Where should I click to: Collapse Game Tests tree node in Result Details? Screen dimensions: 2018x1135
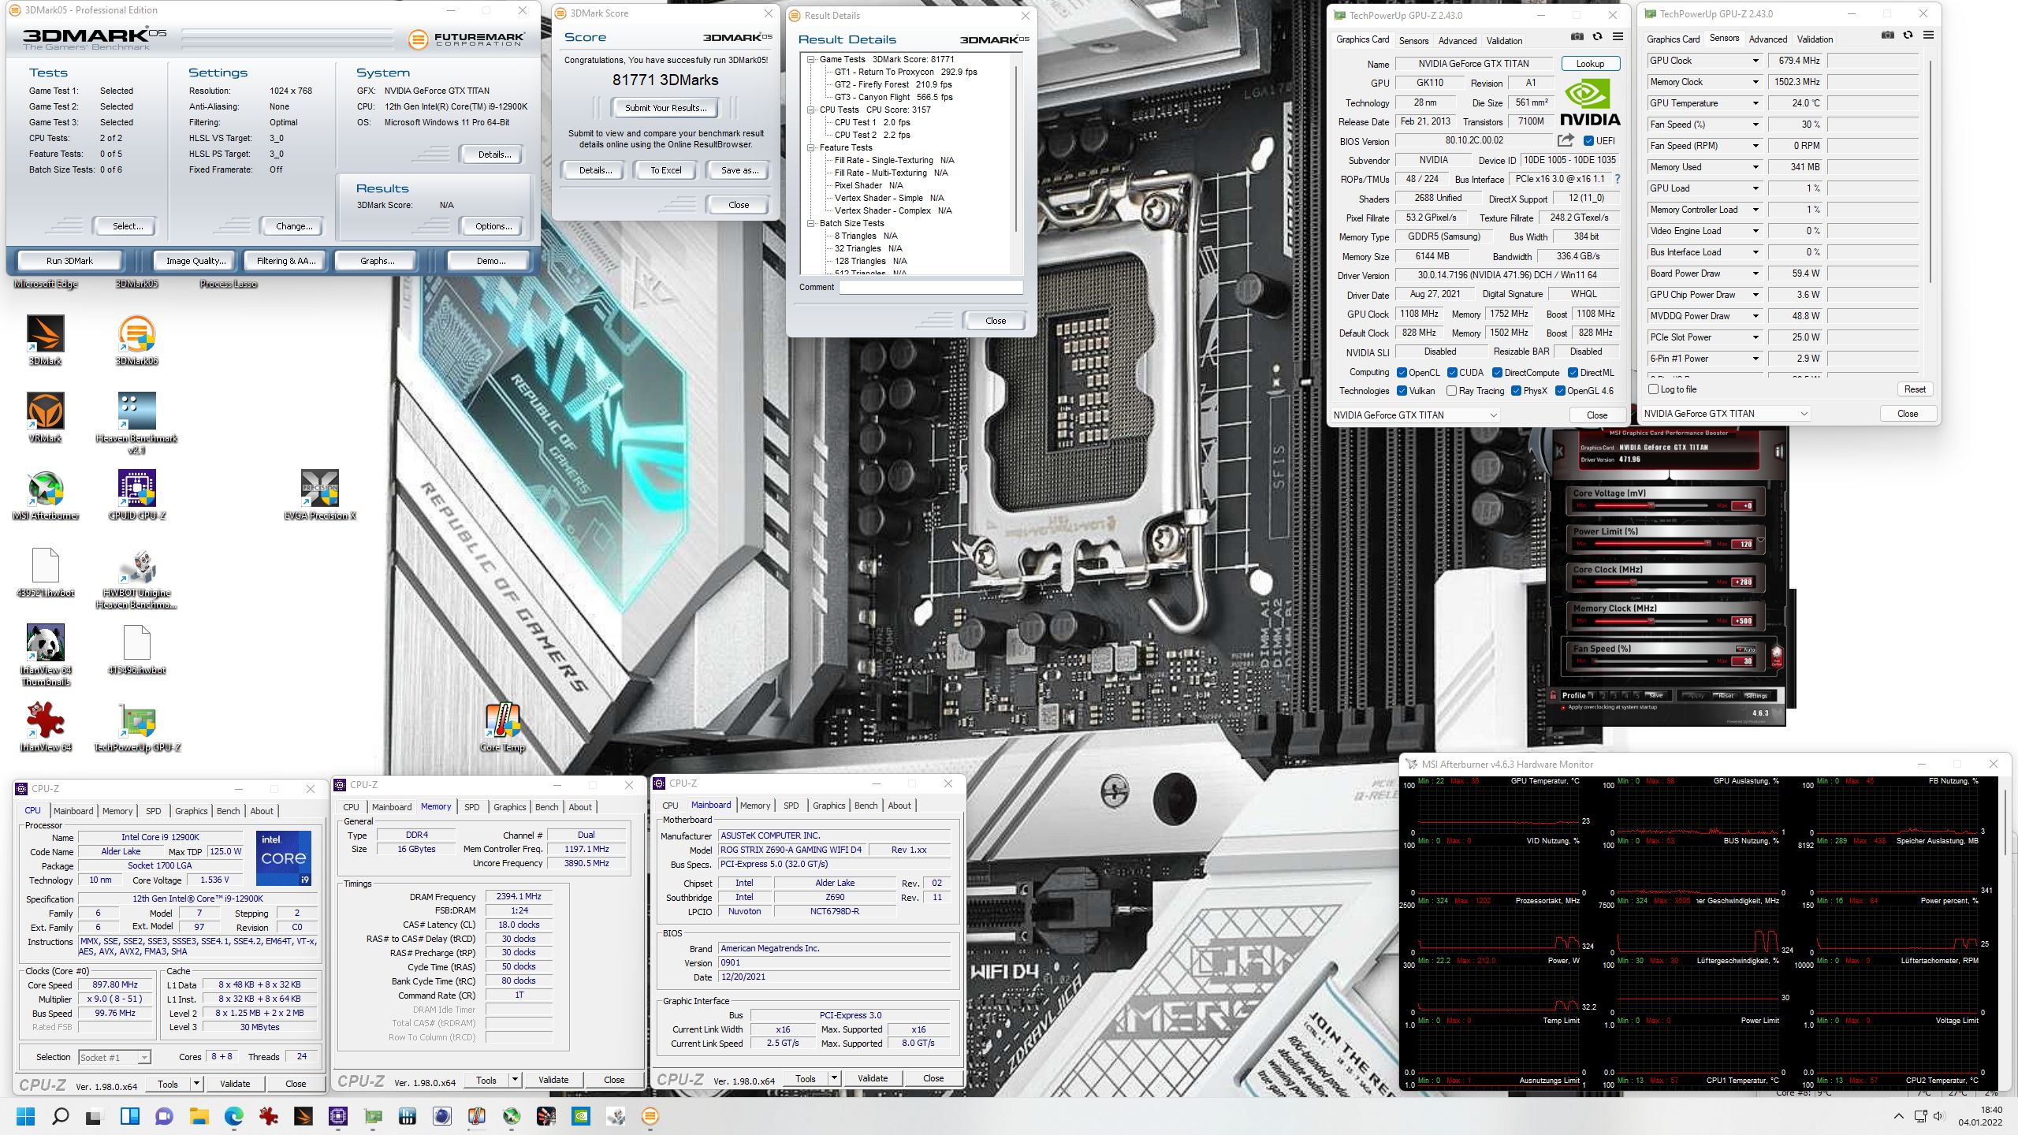[810, 59]
